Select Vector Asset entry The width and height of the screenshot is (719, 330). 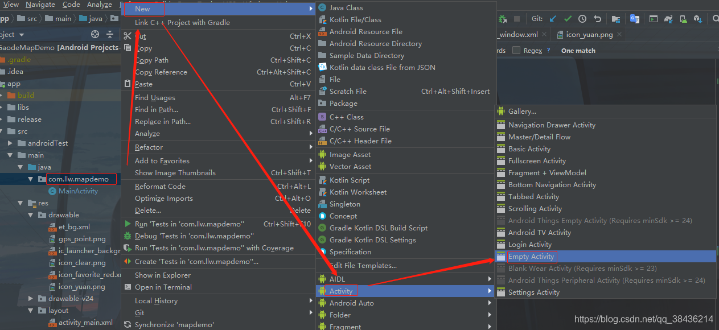[x=405, y=167]
